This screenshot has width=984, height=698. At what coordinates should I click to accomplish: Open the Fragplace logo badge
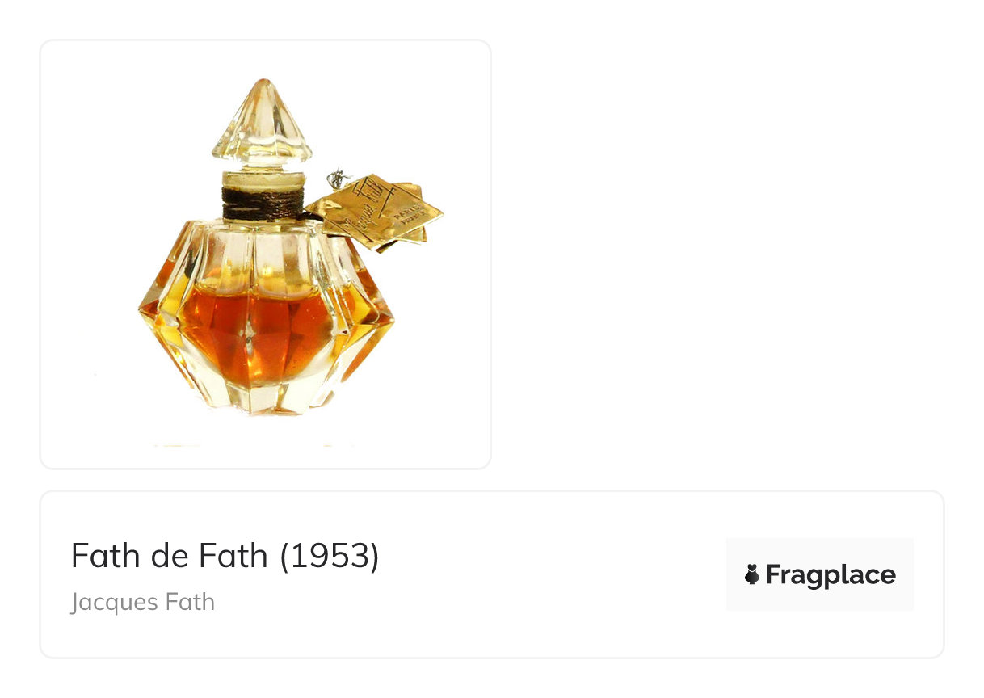point(819,574)
